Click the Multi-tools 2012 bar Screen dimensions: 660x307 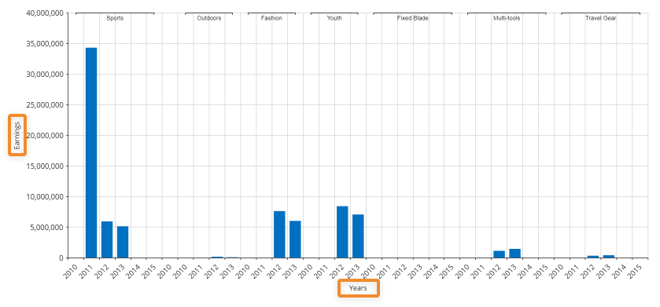click(x=500, y=254)
